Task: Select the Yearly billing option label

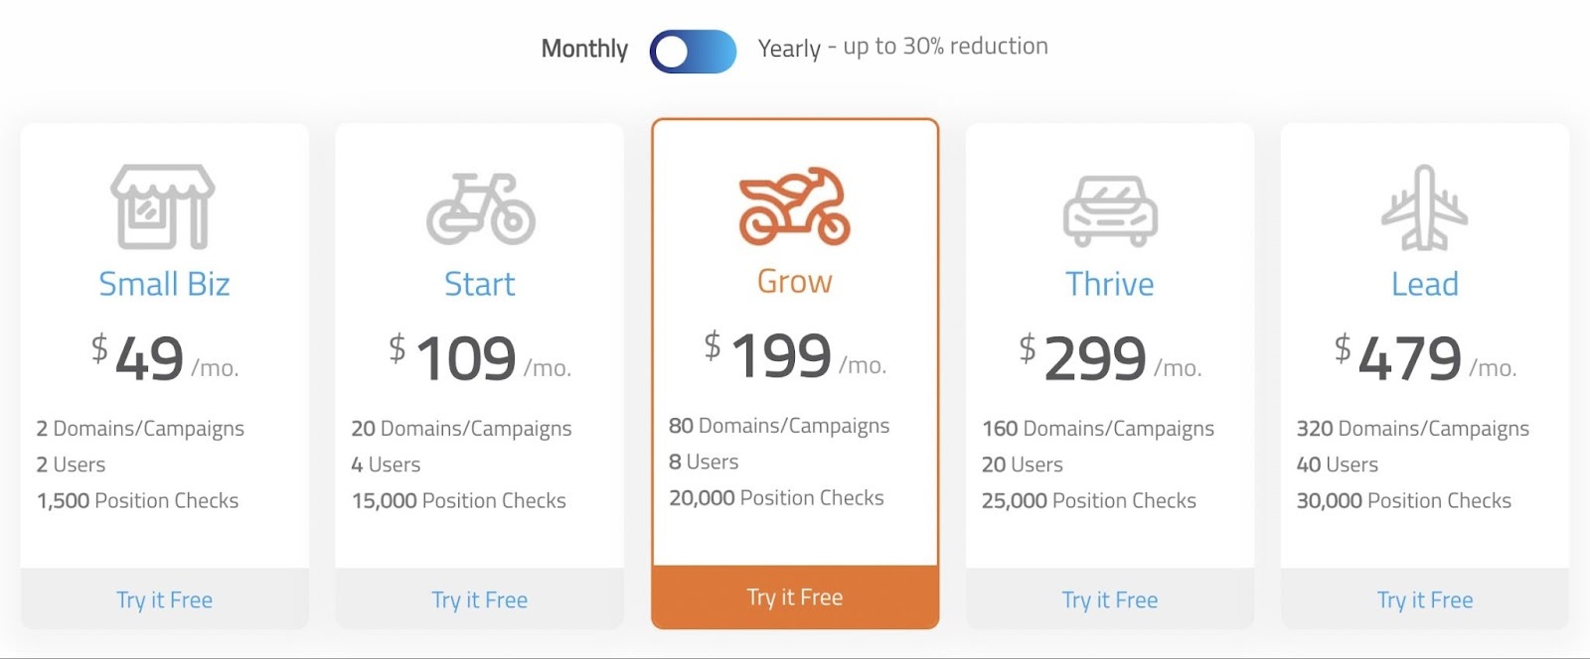Action: tap(901, 48)
